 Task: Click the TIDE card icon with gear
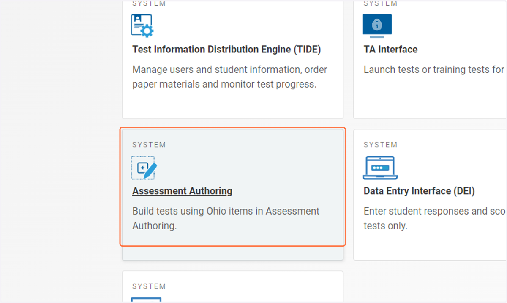(142, 26)
